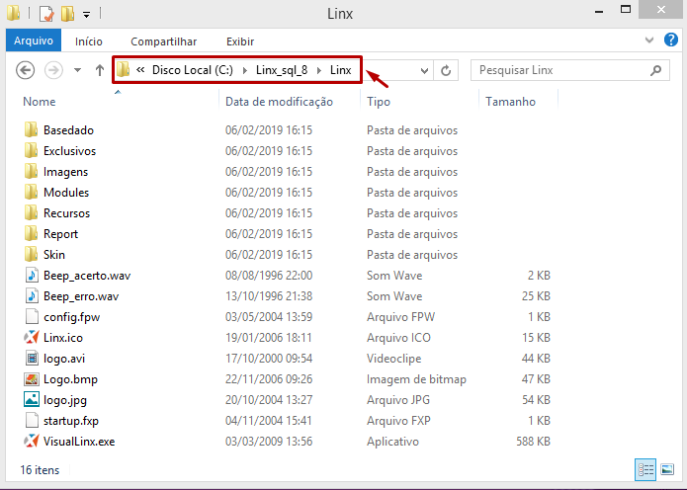The image size is (687, 490).
Task: Go back with the back arrow button
Action: point(25,70)
